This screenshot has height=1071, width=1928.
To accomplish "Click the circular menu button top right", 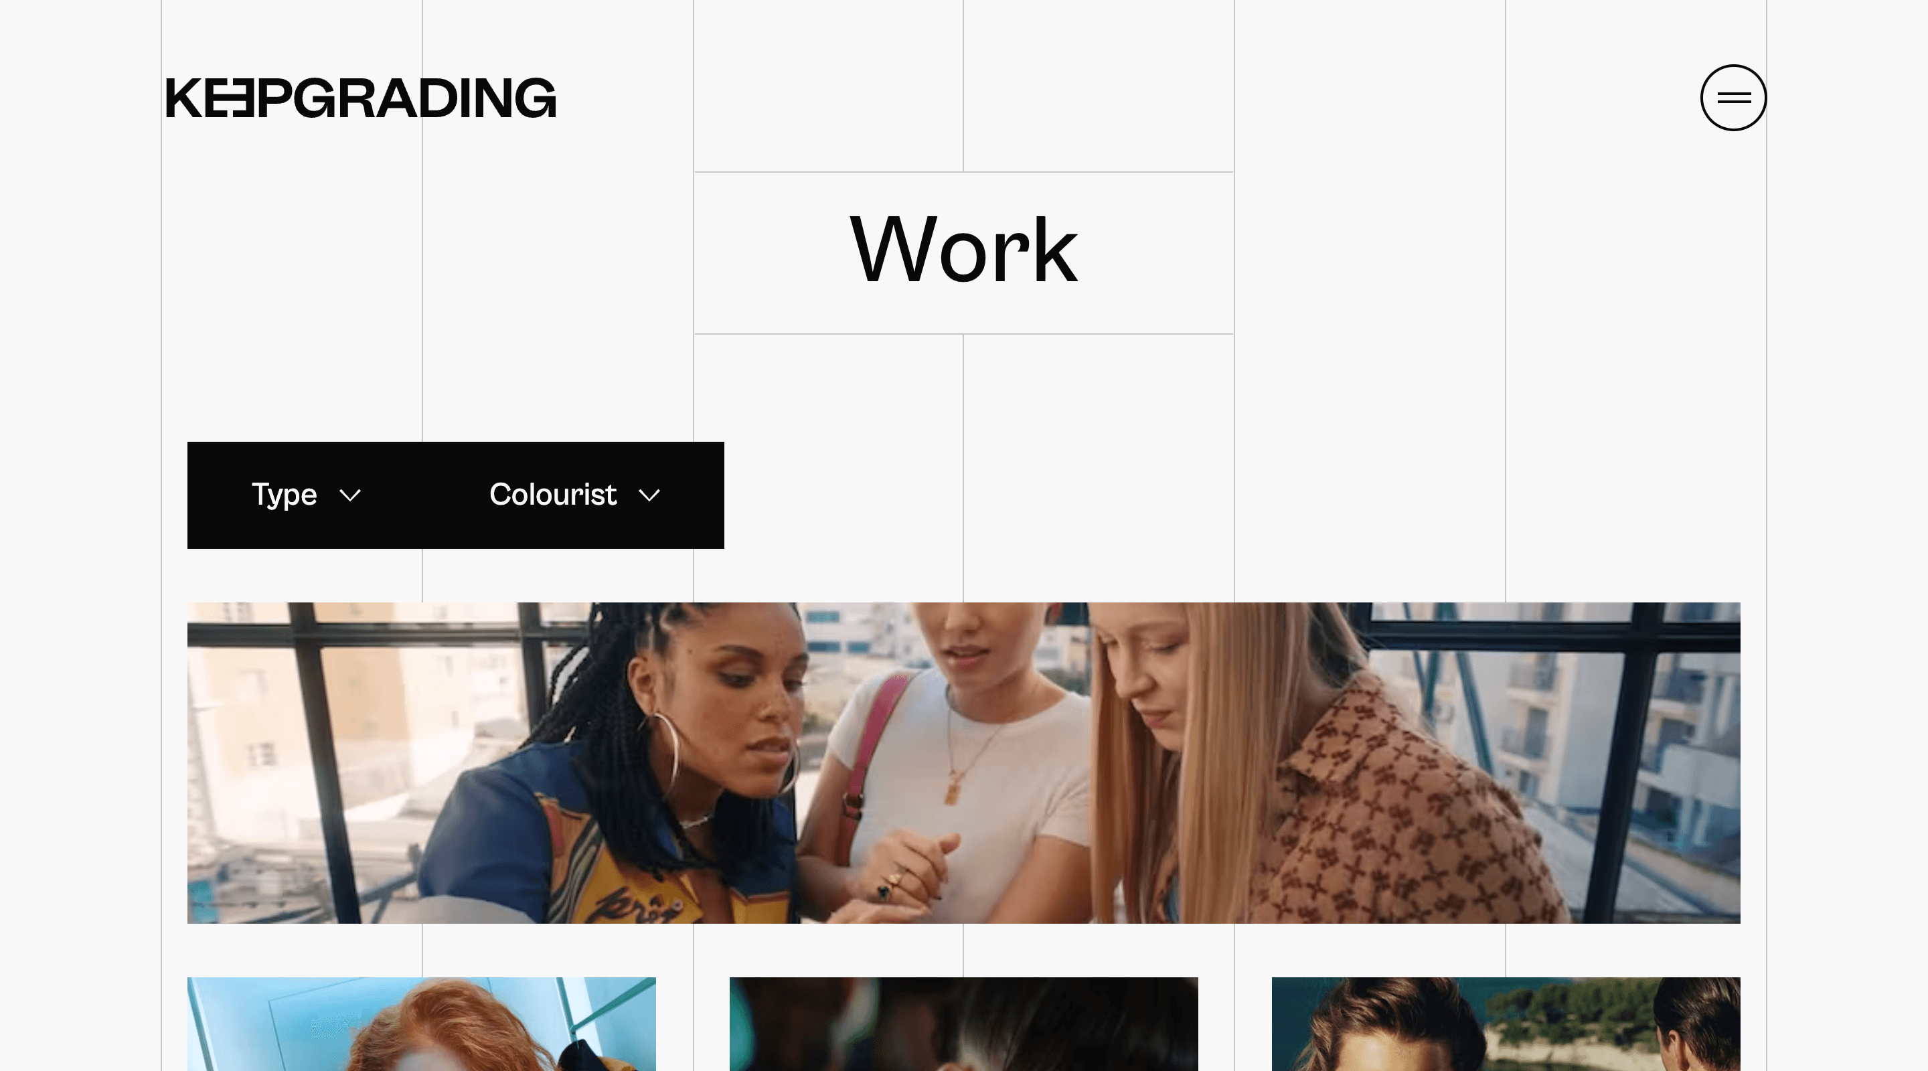I will point(1733,98).
